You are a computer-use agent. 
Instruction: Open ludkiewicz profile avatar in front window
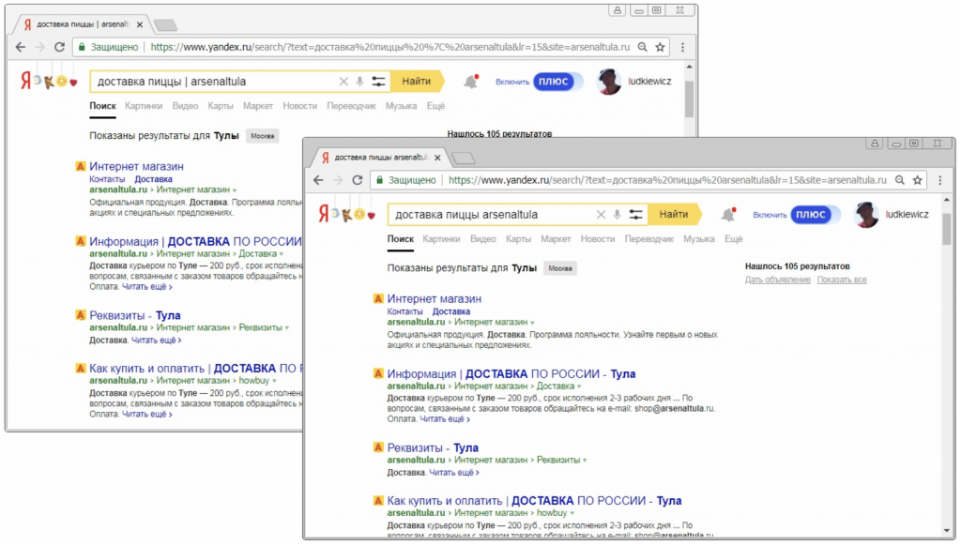(866, 214)
